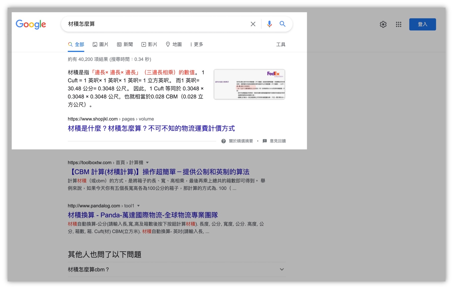The image size is (453, 289).
Task: Click the FedEx featured snippet thumbnail
Action: 249,84
